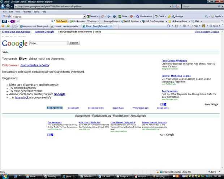Click the Manage Finances toolbar button
The width and height of the screenshot is (224, 179).
tap(112, 21)
